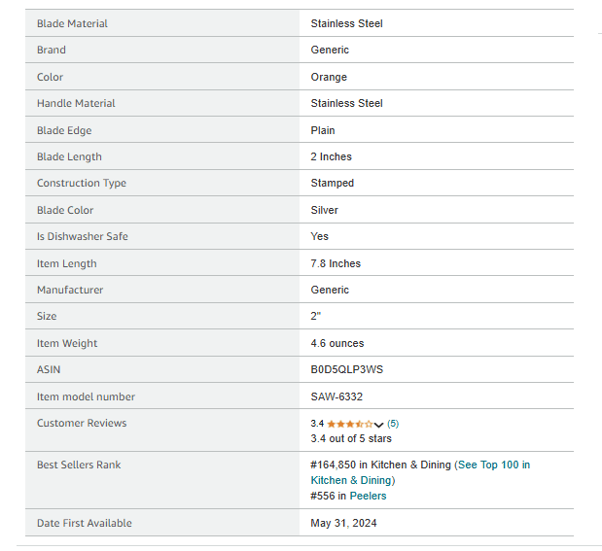The width and height of the screenshot is (602, 551).
Task: Click the #164,850 in Kitchen & Dining rank text
Action: point(380,465)
